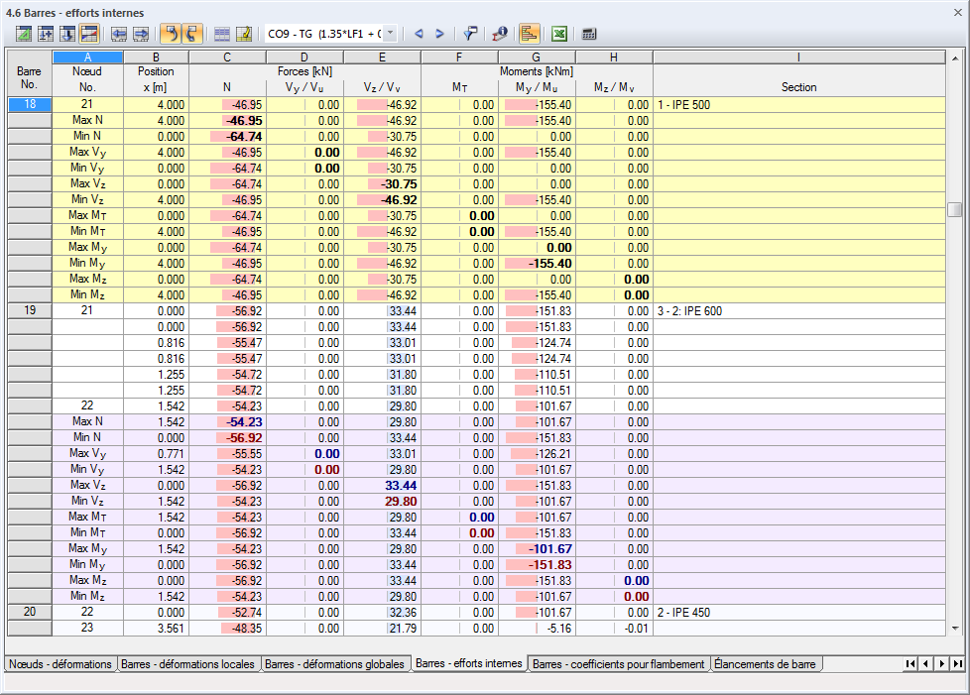Click the toolbar icon with blue down arrow
The image size is (970, 695).
tap(67, 34)
